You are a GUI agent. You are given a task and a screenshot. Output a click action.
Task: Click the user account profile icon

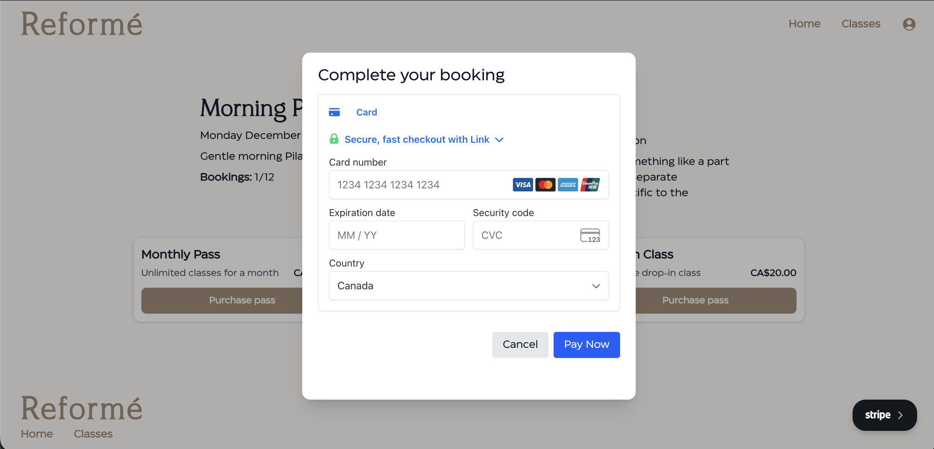point(909,24)
